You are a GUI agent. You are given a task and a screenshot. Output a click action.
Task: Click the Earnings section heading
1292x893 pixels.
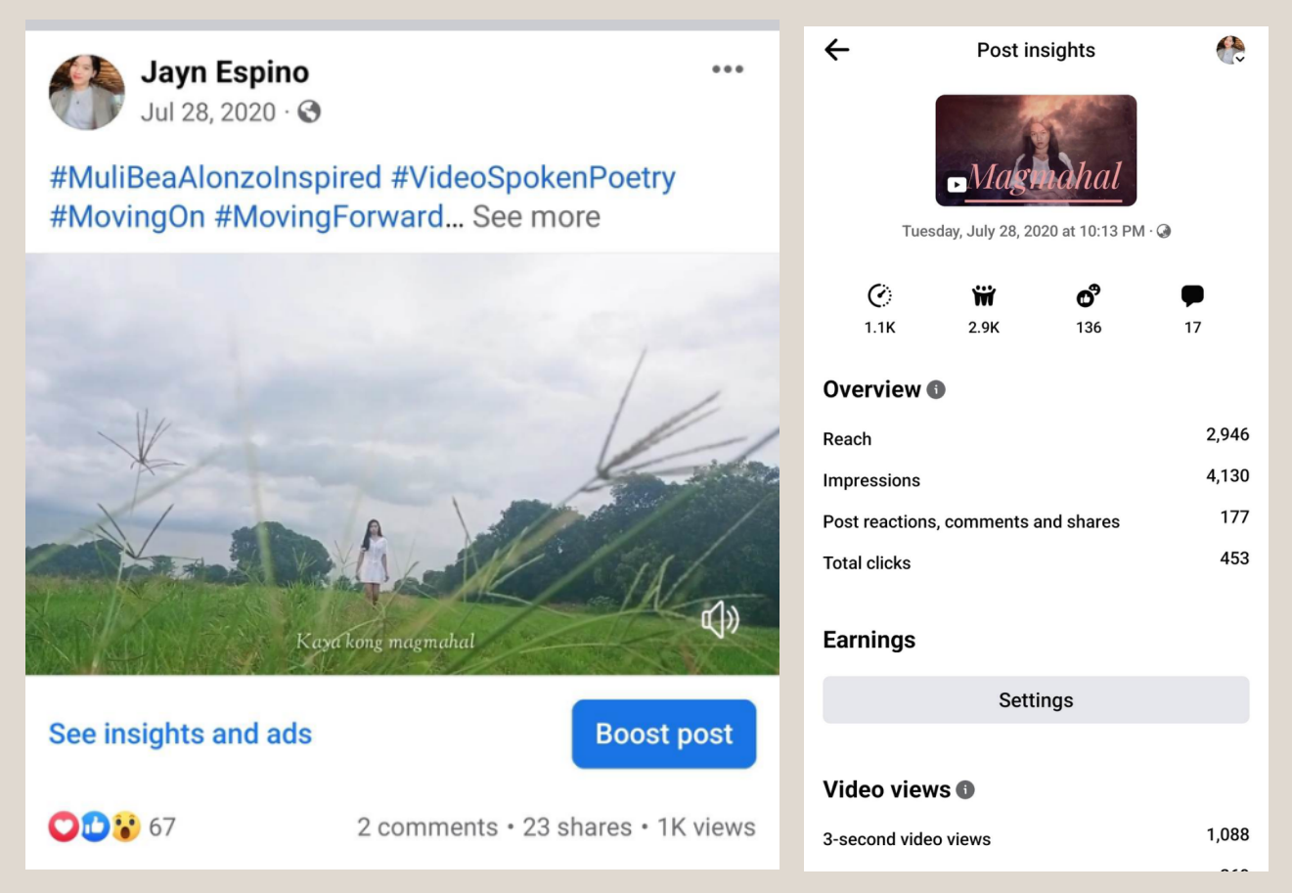point(869,640)
